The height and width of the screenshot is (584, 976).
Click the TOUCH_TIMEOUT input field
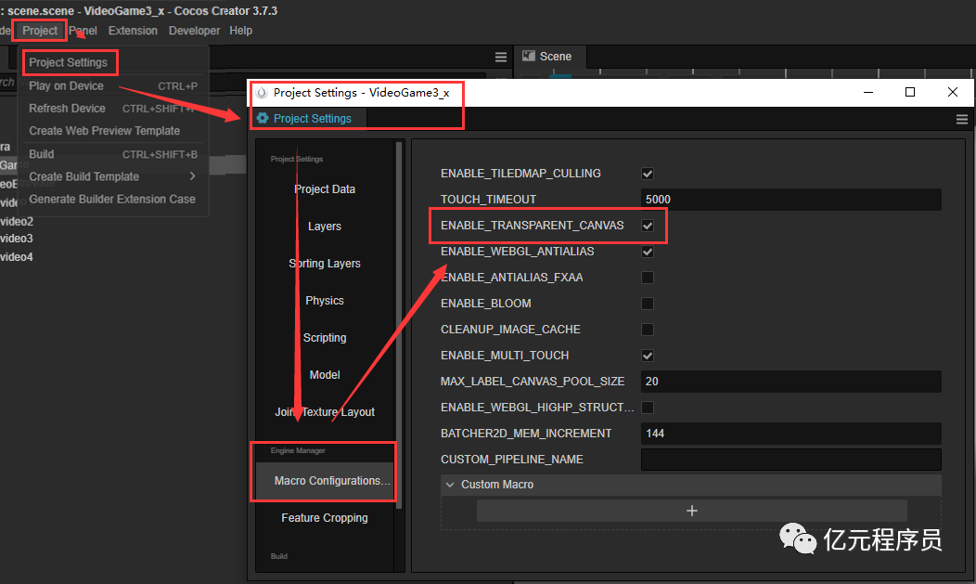tap(790, 200)
